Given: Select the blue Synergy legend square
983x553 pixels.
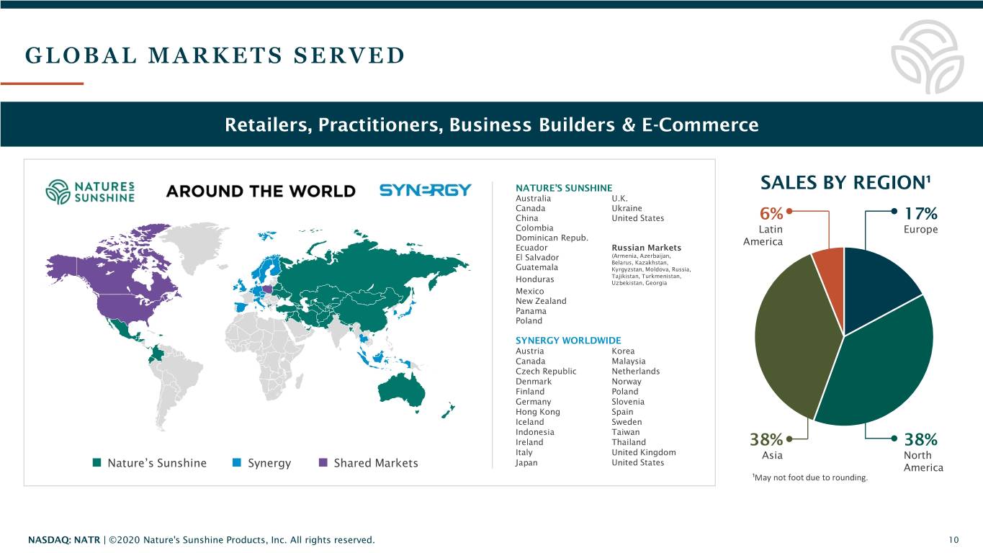Looking at the screenshot, I should point(238,462).
